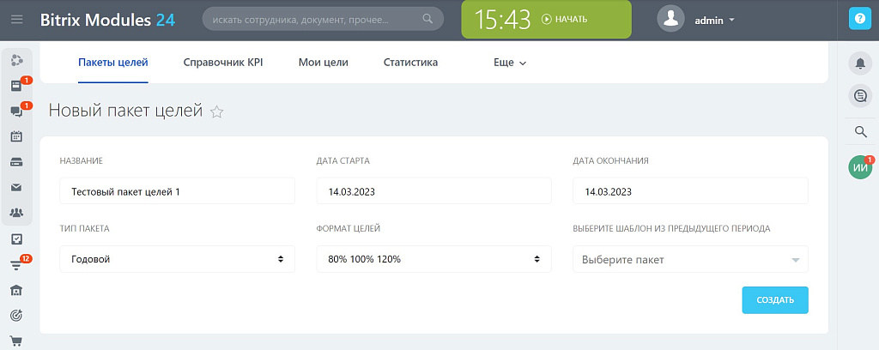879x350 pixels.
Task: Click the Название text field
Action: 177,191
